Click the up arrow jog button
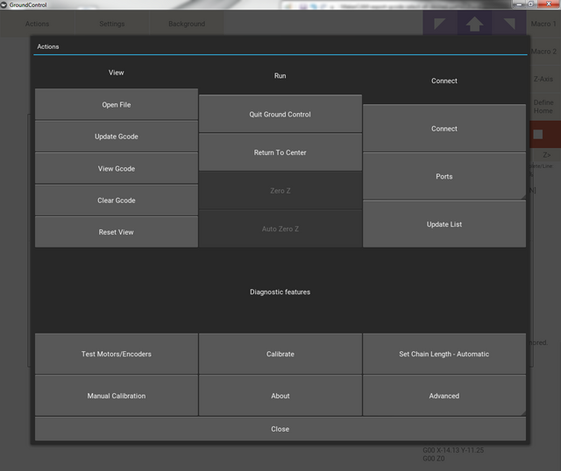561x471 pixels. coord(474,24)
